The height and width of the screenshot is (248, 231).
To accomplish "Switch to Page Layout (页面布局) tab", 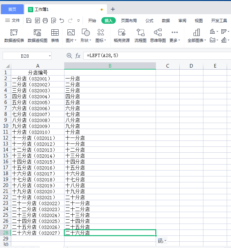I will (x=129, y=20).
